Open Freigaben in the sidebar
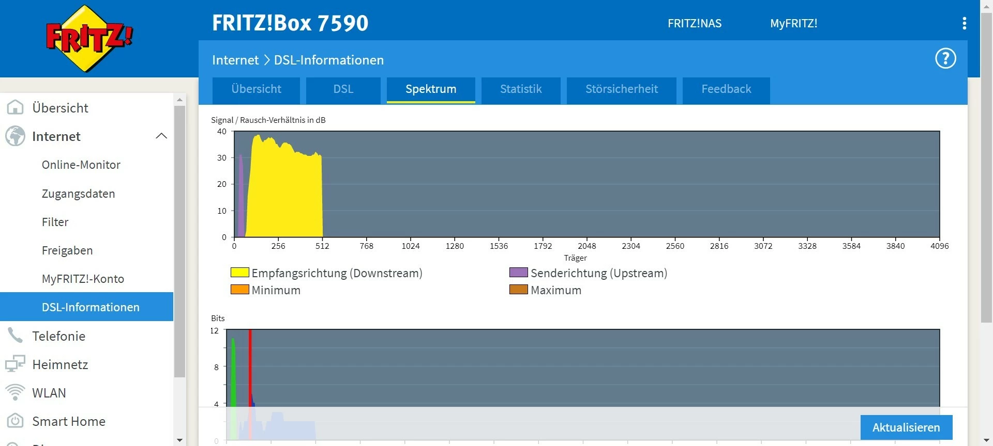Image resolution: width=993 pixels, height=446 pixels. pyautogui.click(x=67, y=250)
